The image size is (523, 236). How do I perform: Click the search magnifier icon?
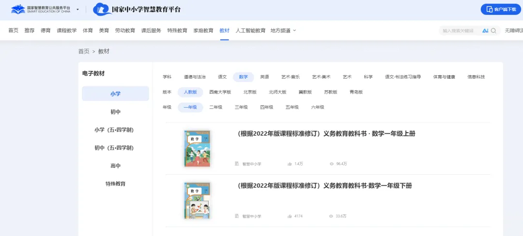pyautogui.click(x=493, y=30)
